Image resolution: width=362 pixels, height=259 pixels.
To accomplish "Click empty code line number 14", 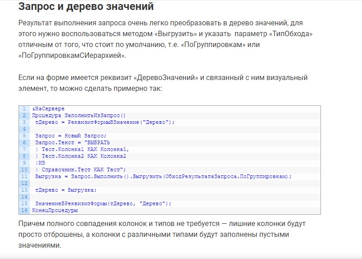I will 24,197.
